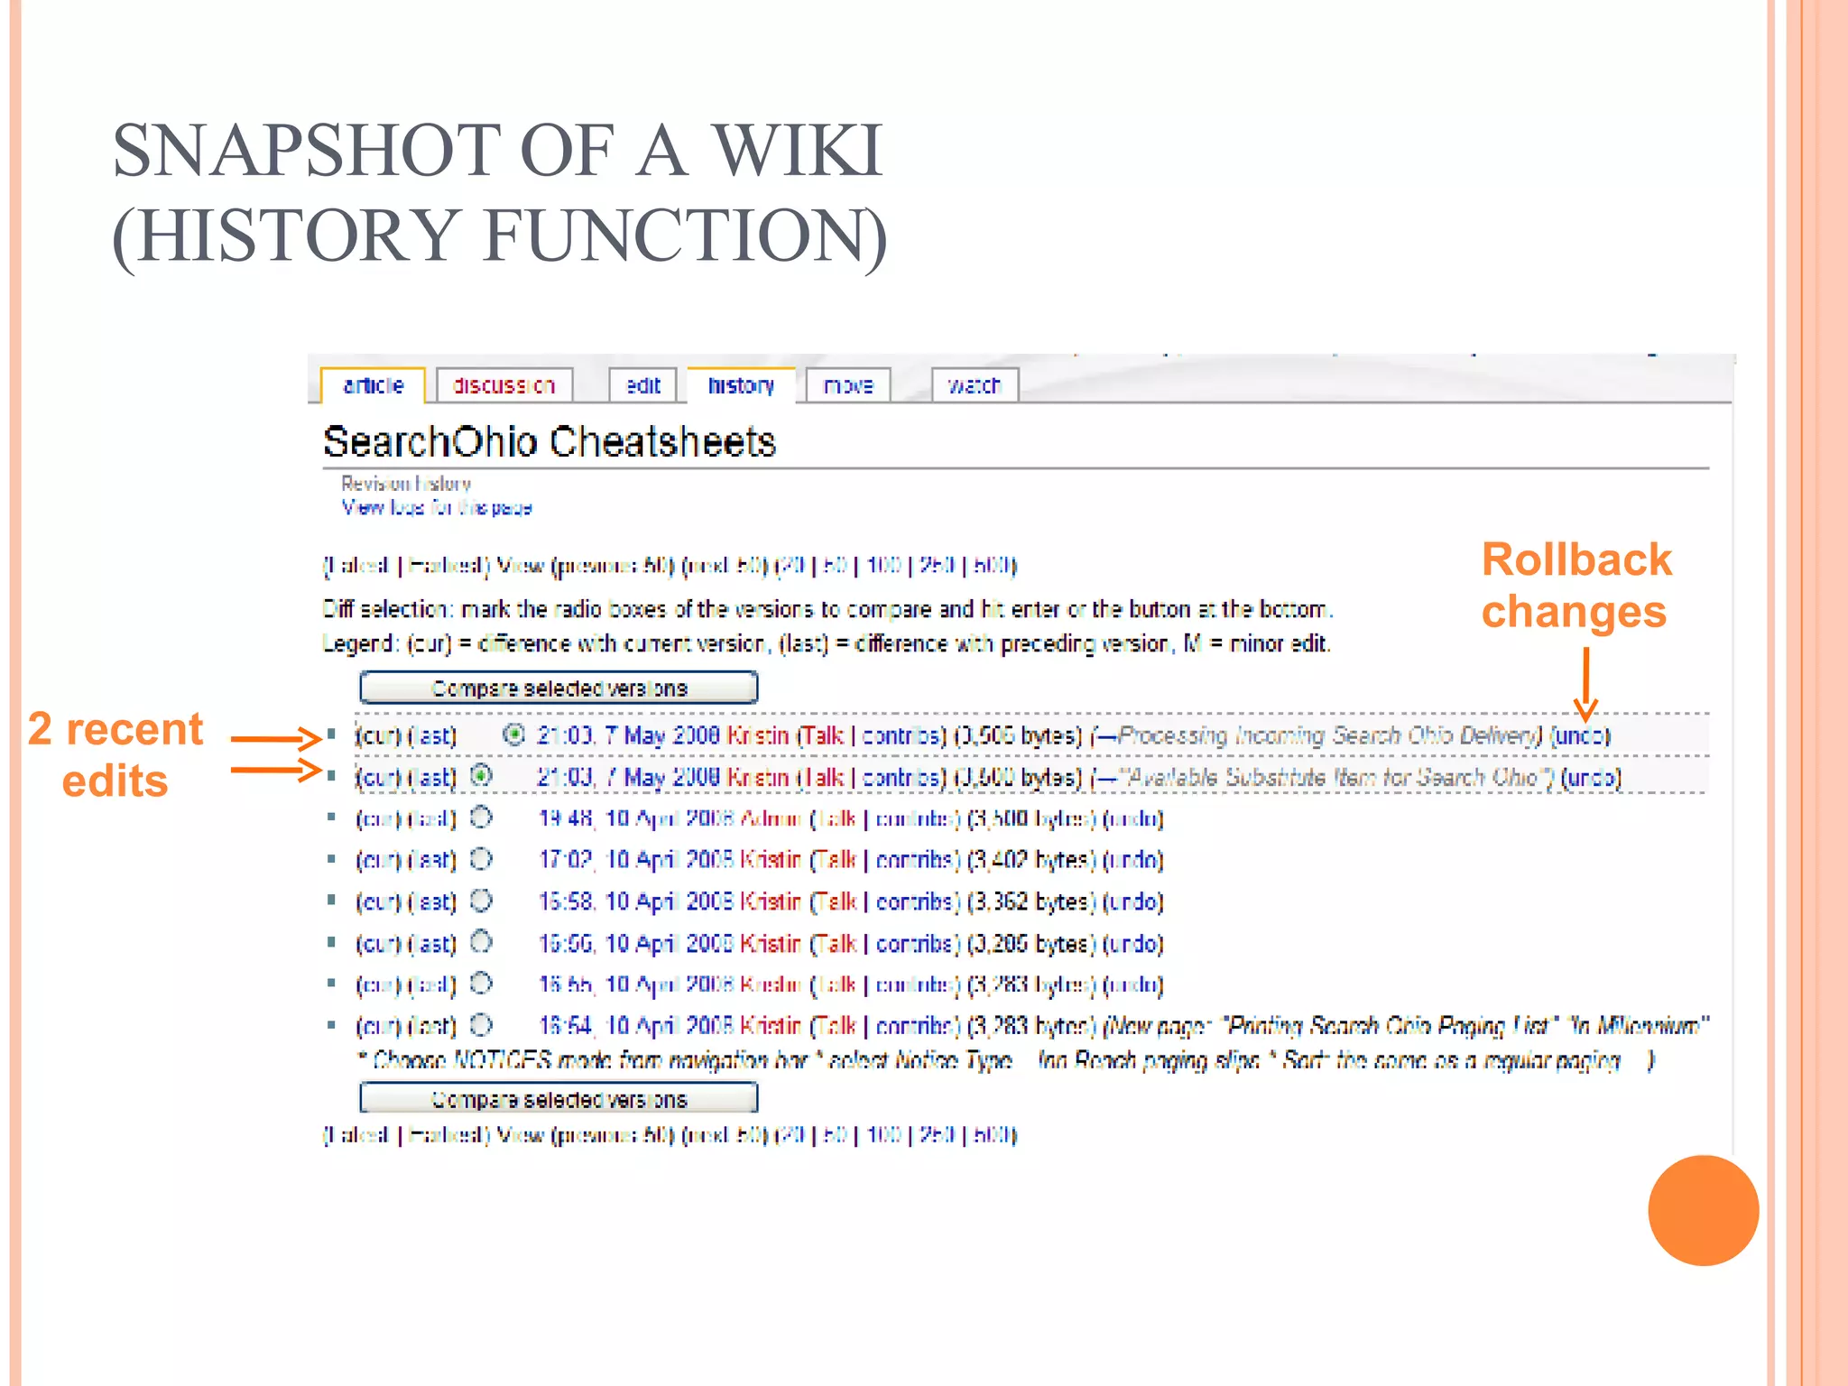Click Latest link above the revision list

tap(359, 566)
